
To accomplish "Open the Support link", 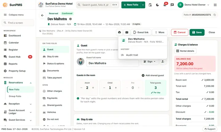I will coord(210,129).
